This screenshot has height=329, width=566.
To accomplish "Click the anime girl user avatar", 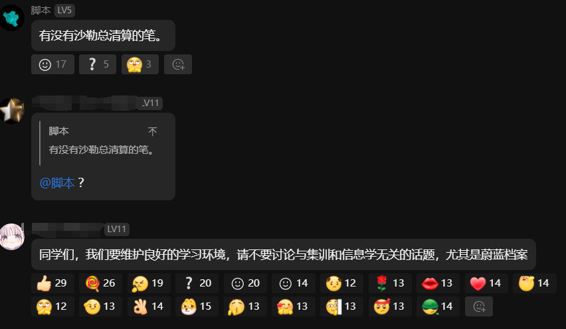I will coord(12,237).
